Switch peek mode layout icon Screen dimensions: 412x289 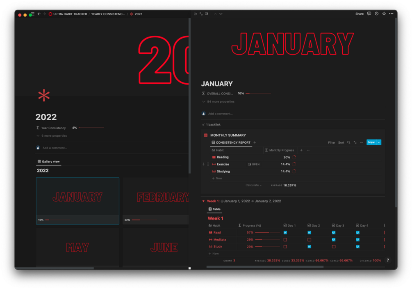tap(207, 14)
